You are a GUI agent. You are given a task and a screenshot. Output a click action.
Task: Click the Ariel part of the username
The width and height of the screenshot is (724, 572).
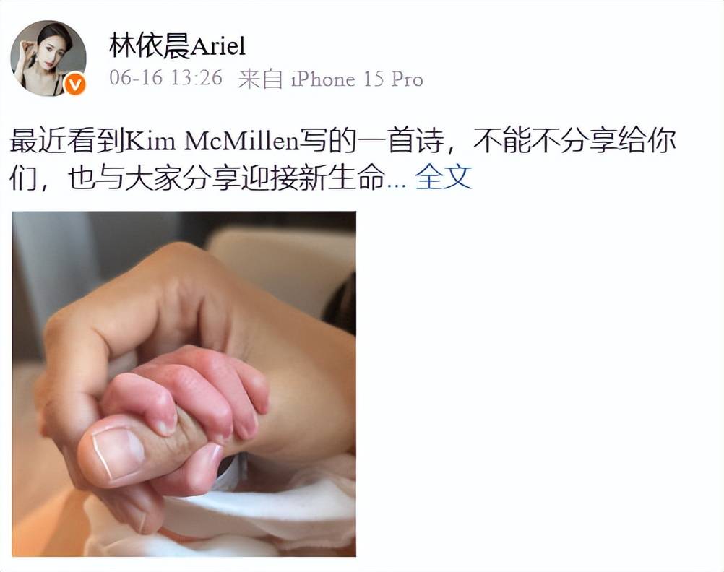tap(218, 47)
